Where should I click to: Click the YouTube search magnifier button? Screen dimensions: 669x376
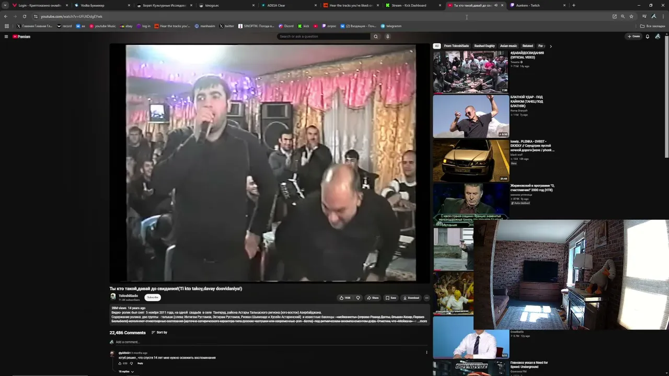click(x=375, y=37)
